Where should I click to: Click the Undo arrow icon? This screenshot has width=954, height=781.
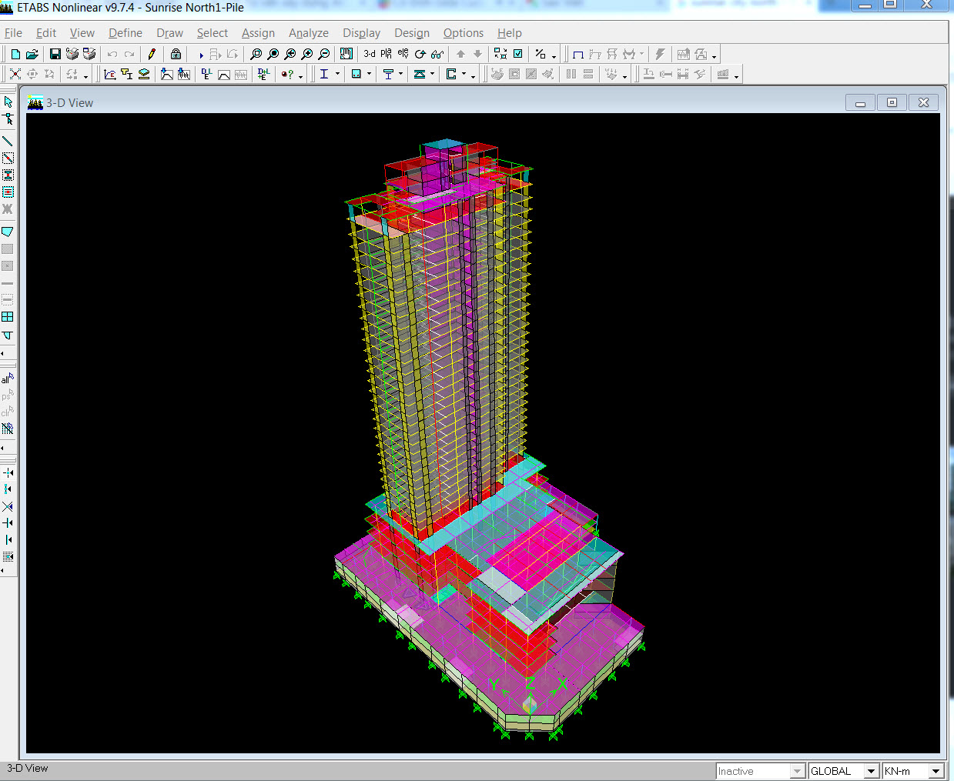112,54
